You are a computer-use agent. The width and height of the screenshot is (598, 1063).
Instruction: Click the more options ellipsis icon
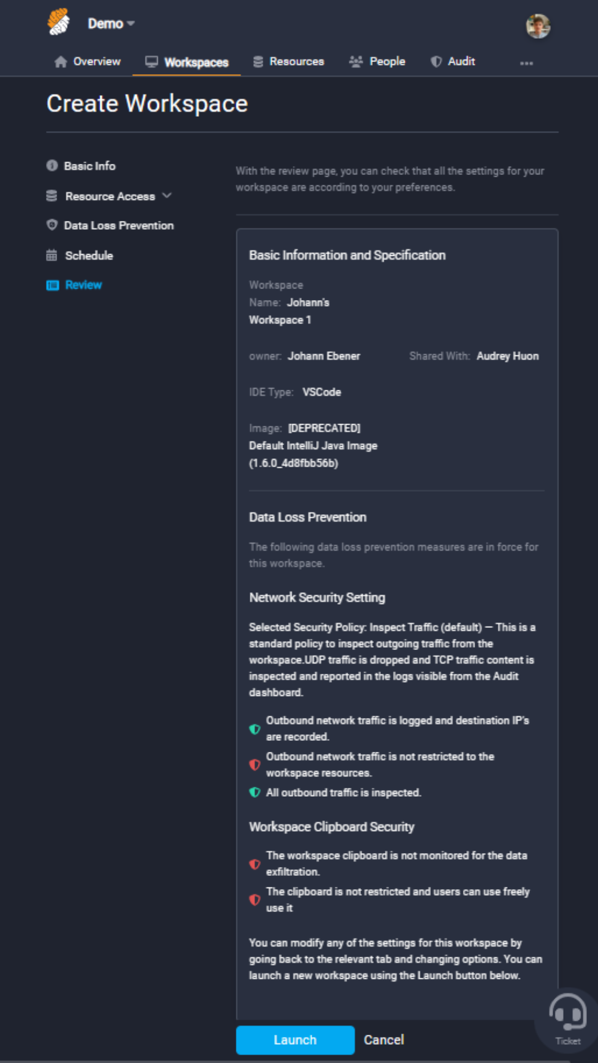tap(526, 63)
